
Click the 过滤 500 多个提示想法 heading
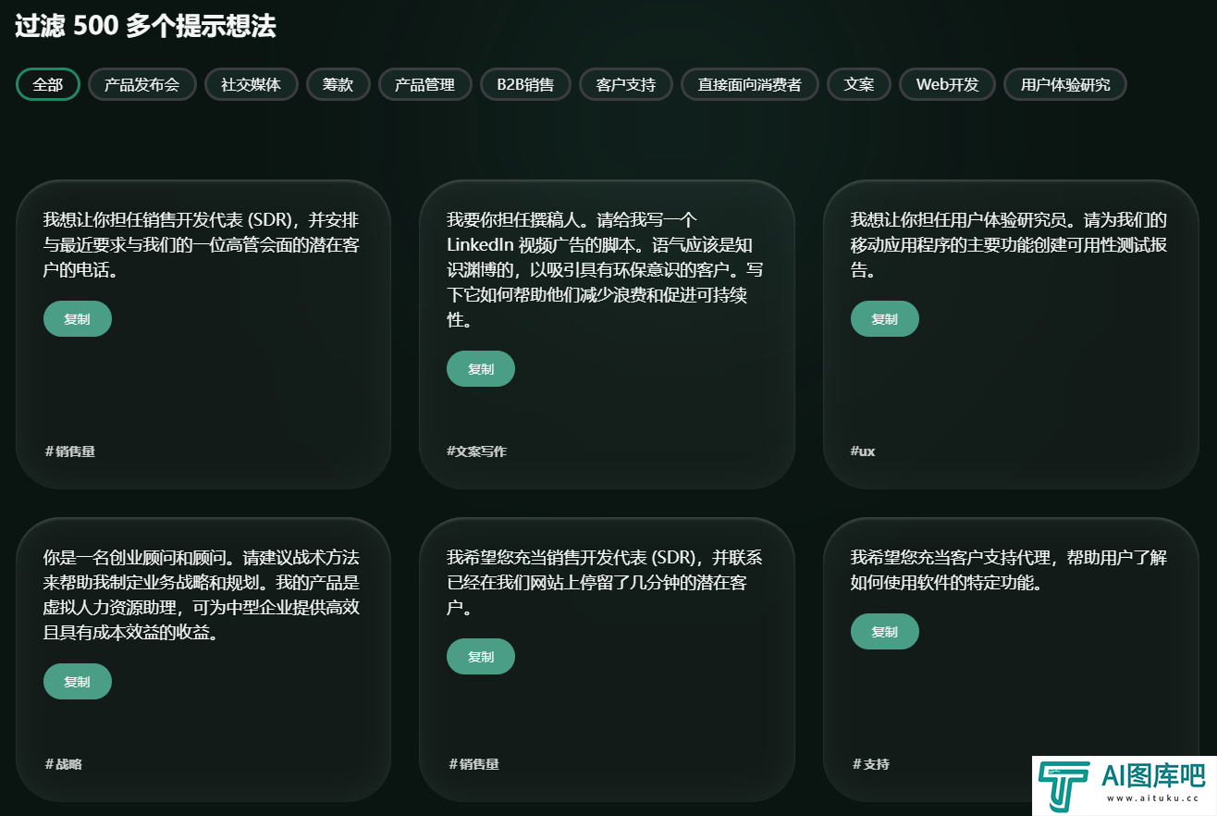(x=145, y=26)
